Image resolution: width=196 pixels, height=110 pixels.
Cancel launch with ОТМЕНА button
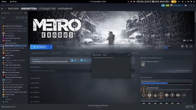coord(40,47)
